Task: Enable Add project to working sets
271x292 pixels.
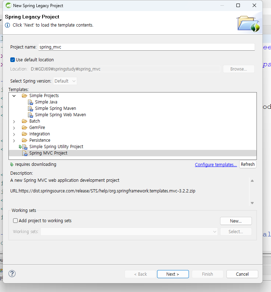Action: (16, 221)
